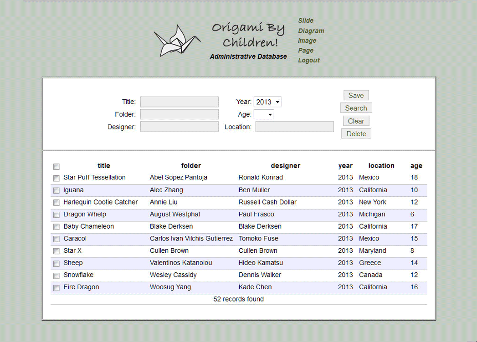Click the origami crane logo
477x342 pixels.
(x=177, y=41)
